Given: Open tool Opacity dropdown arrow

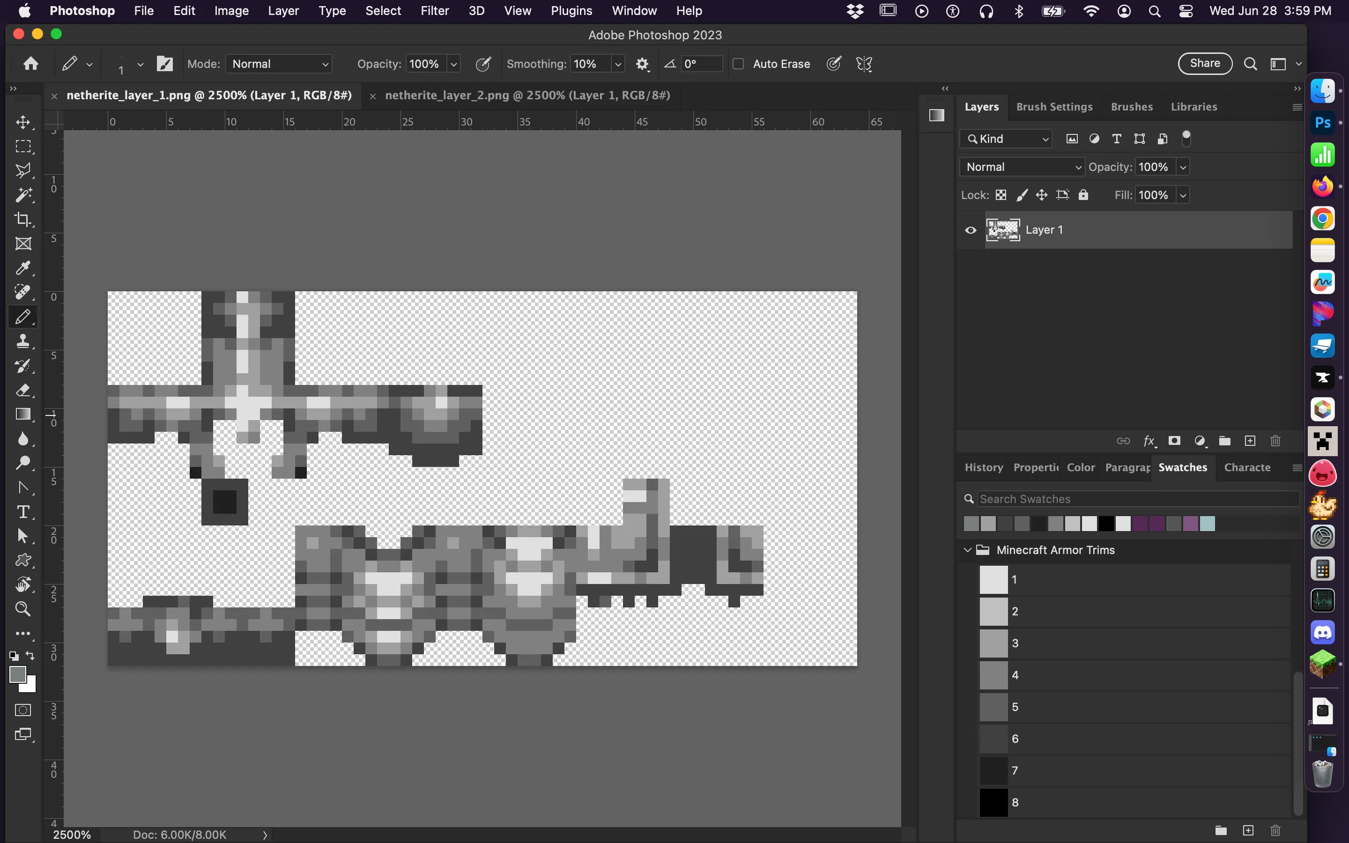Looking at the screenshot, I should coord(454,64).
